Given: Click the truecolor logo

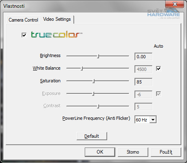Looking at the screenshot, I should click(x=57, y=35).
